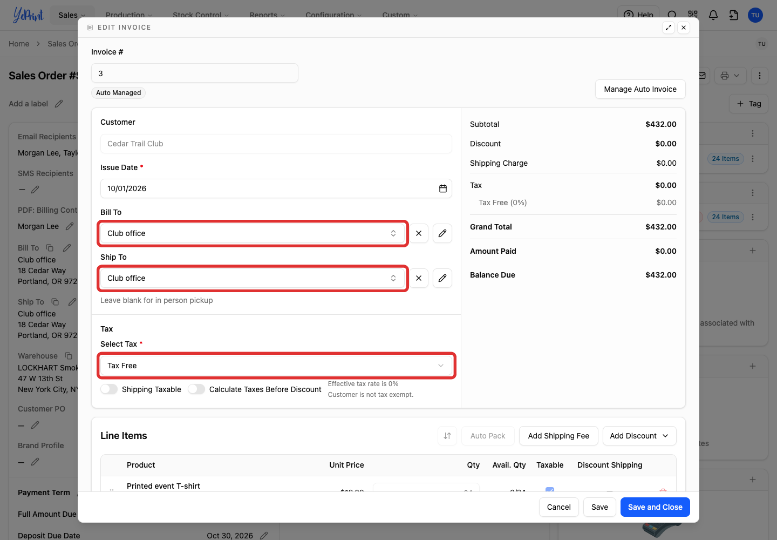Click the Save button
This screenshot has height=540, width=777.
tap(599, 507)
